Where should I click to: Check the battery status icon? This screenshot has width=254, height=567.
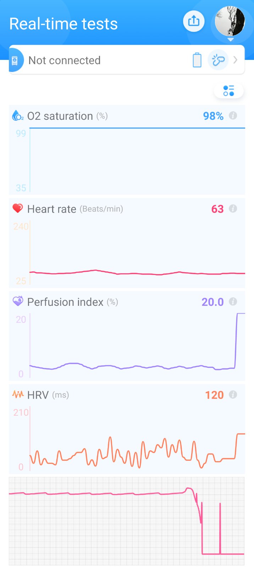[197, 60]
